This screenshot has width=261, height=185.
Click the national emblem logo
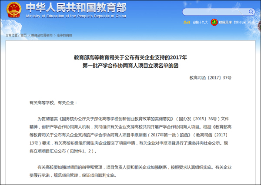tap(14, 10)
